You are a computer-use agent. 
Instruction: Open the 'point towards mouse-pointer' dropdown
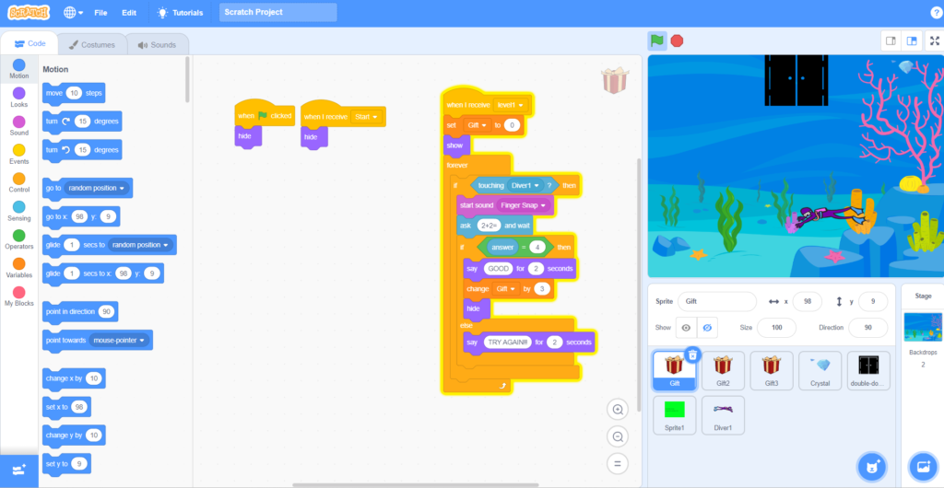(x=142, y=341)
